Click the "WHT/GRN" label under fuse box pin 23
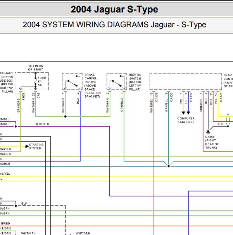 pyautogui.click(x=33, y=105)
